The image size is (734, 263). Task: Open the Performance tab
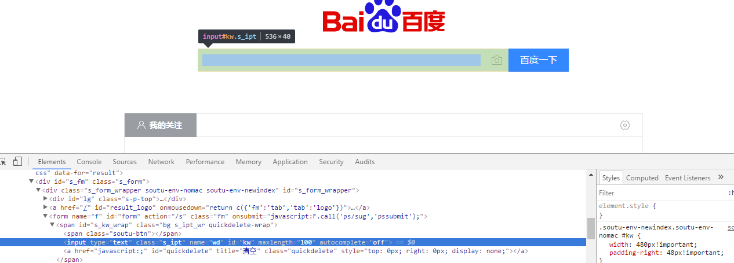point(205,162)
